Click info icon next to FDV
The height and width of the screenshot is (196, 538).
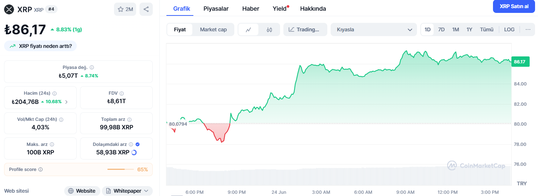[x=122, y=94]
